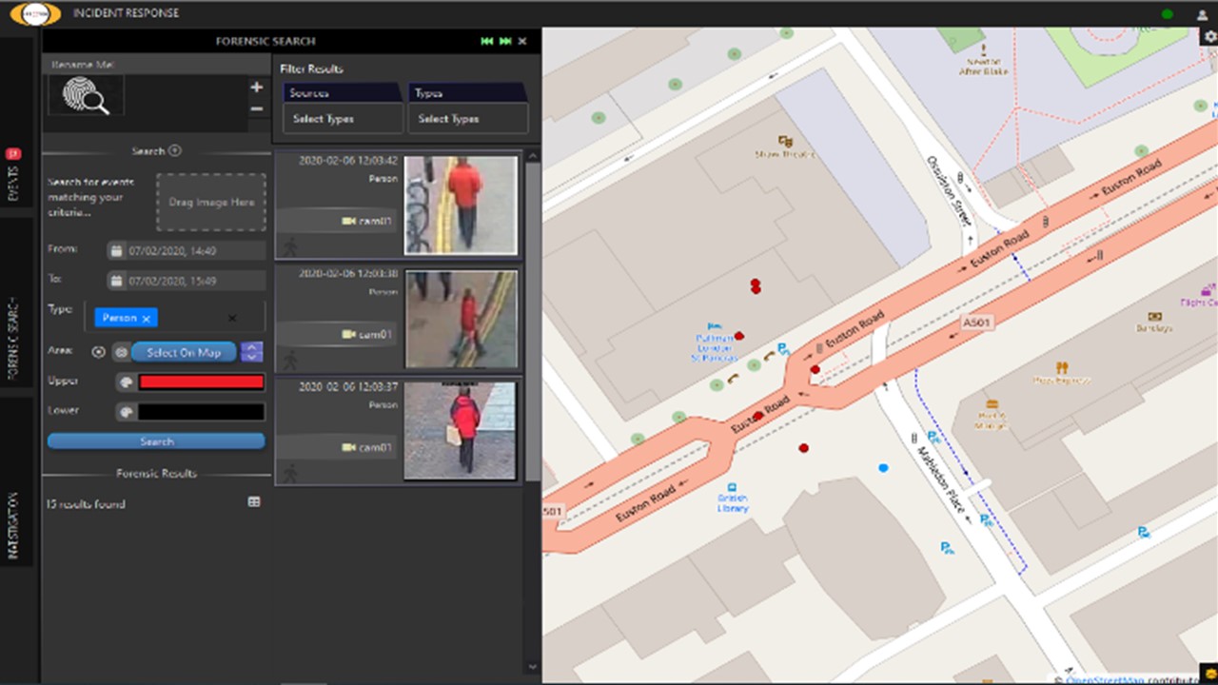1218x685 pixels.
Task: Open the 12:03:37 result thumbnail
Action: tap(461, 429)
